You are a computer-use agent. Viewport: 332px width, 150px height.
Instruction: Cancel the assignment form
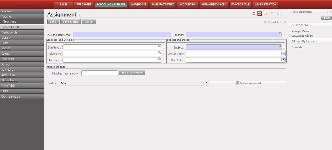point(89,21)
